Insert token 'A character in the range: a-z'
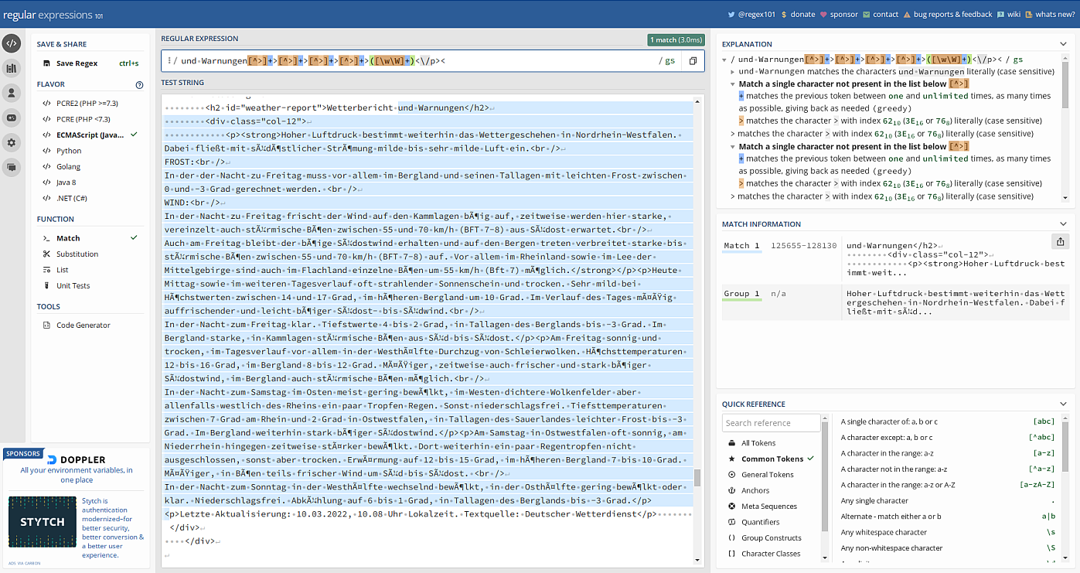1080x573 pixels. [948, 453]
